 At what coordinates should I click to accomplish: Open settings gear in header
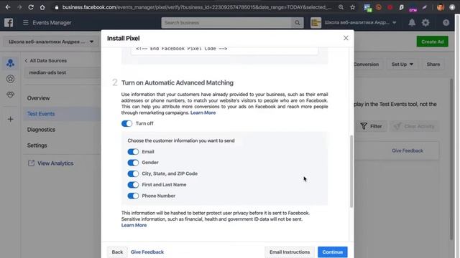[425, 22]
